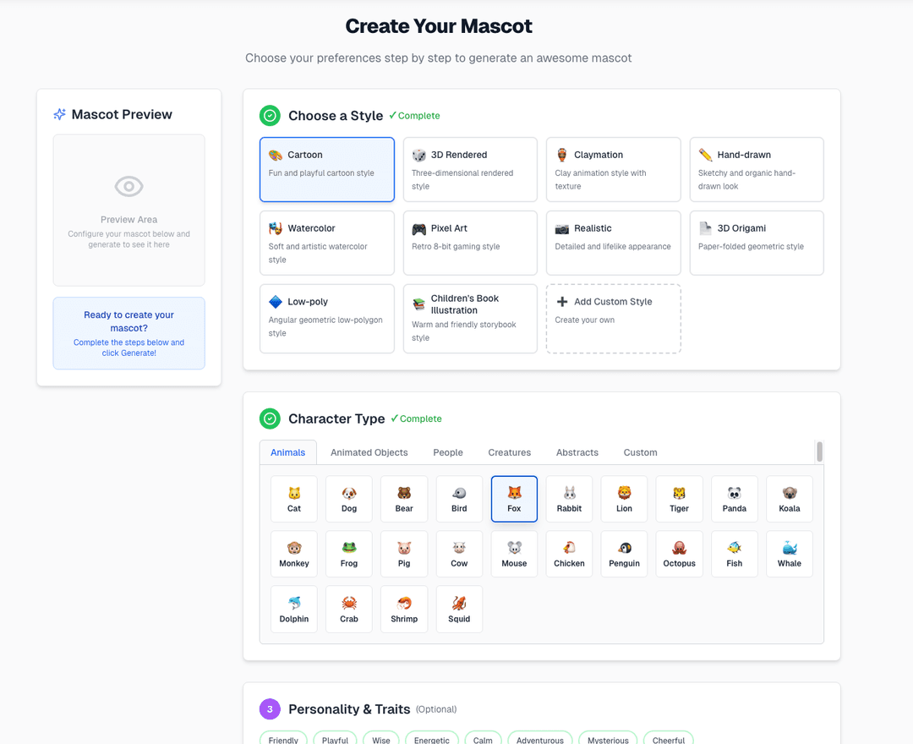The image size is (913, 744).
Task: Select the Watercolor style card
Action: tap(326, 243)
